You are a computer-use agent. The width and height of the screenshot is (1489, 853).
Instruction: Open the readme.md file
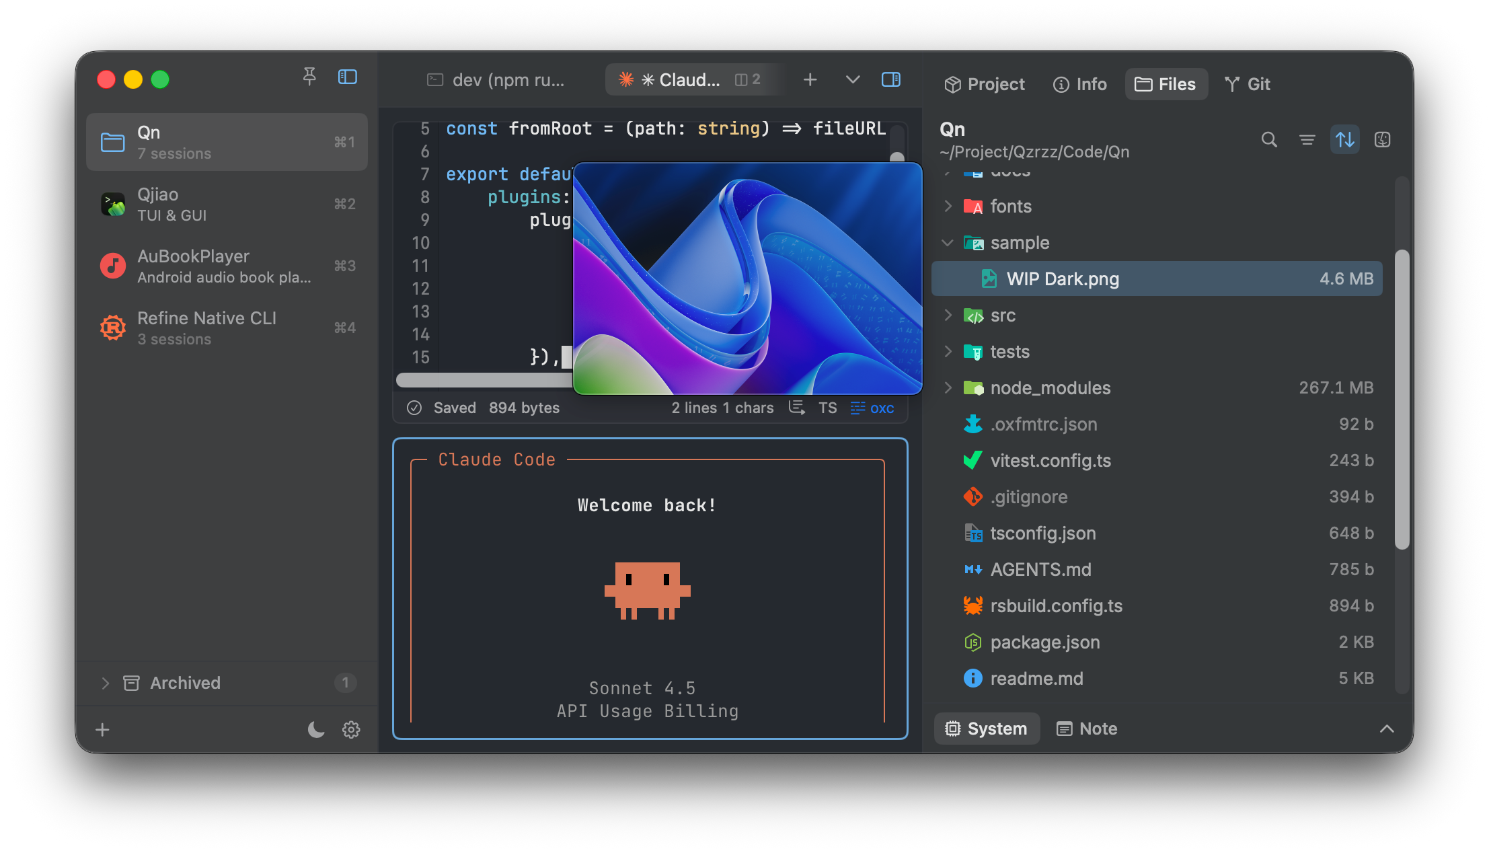pos(1157,678)
